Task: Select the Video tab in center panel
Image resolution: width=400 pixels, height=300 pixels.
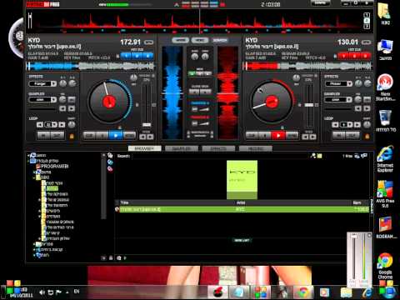Action: point(200,40)
